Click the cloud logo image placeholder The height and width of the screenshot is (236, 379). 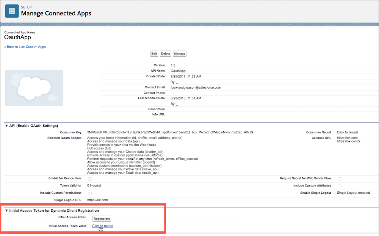pyautogui.click(x=34, y=88)
